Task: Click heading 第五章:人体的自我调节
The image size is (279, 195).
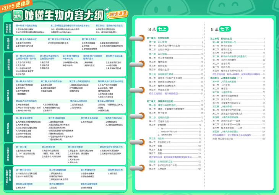Action: 26,101
